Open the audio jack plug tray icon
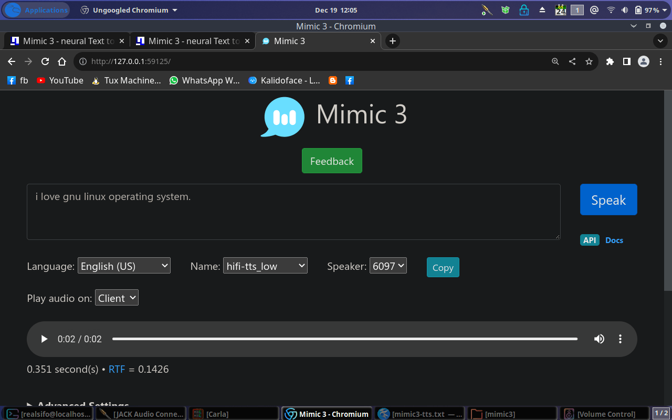The height and width of the screenshot is (420, 672). coord(487,10)
